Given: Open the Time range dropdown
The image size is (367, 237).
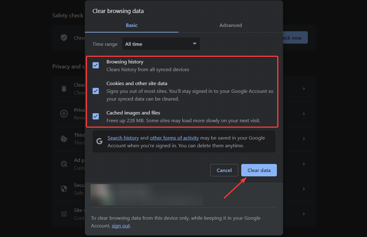Looking at the screenshot, I should [161, 44].
